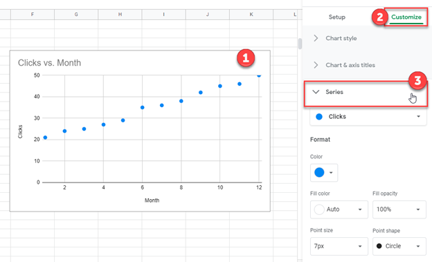Click the y-axis label 0
Screen dimensions: 432x262
coord(38,183)
